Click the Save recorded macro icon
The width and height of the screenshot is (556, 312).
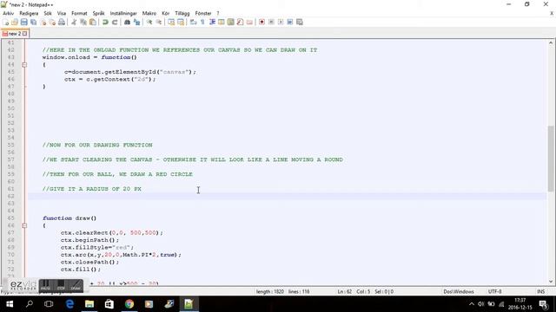click(x=290, y=22)
